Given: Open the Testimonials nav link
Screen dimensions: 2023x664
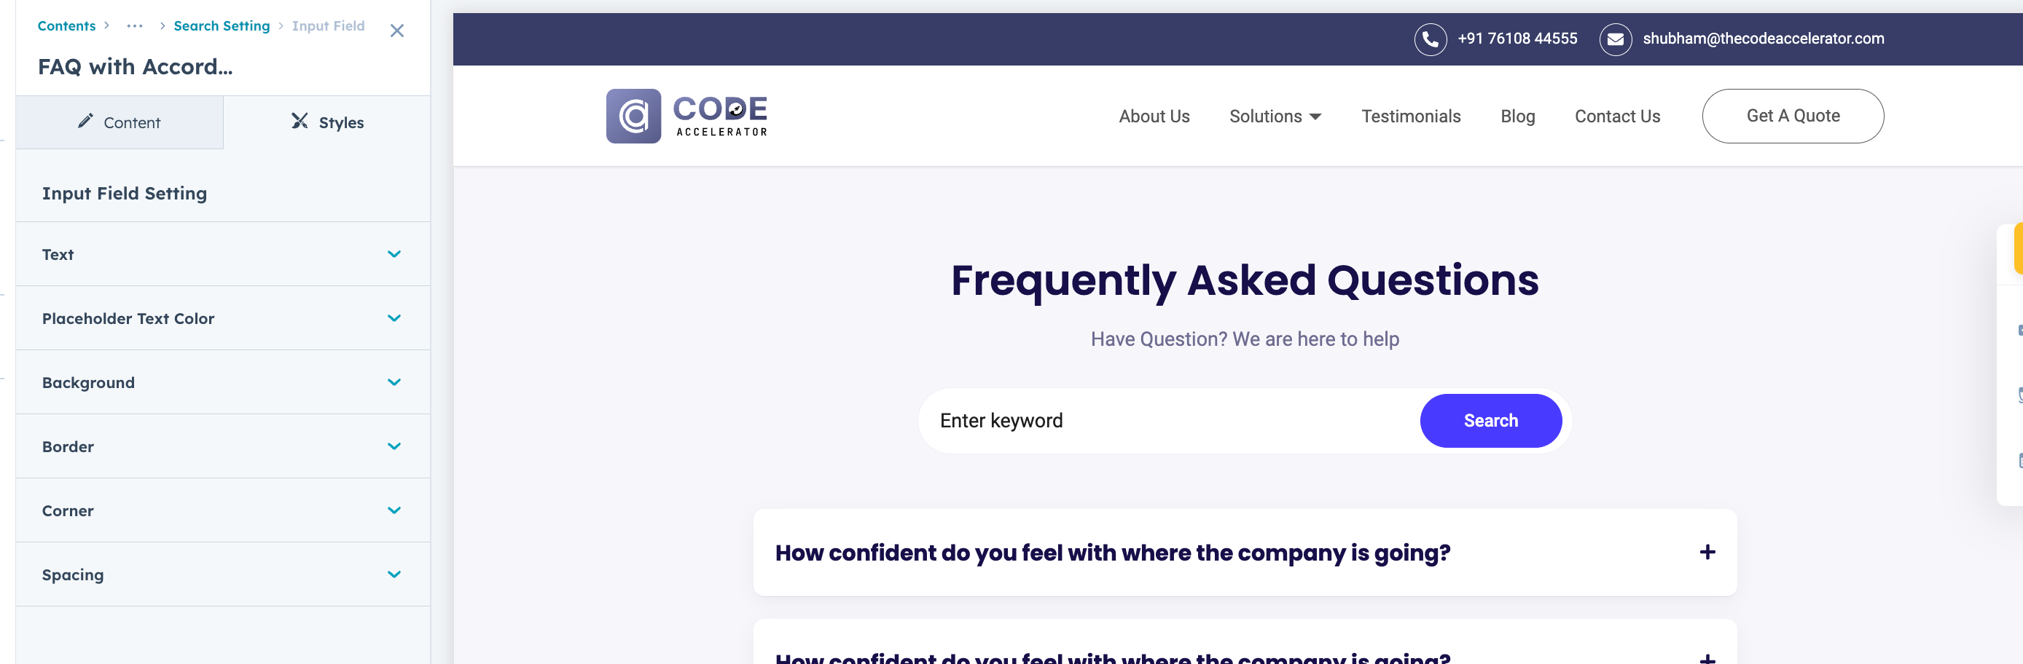Looking at the screenshot, I should (1410, 117).
